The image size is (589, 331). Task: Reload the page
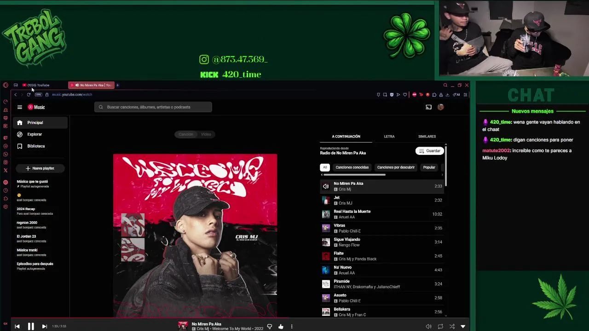pyautogui.click(x=29, y=95)
